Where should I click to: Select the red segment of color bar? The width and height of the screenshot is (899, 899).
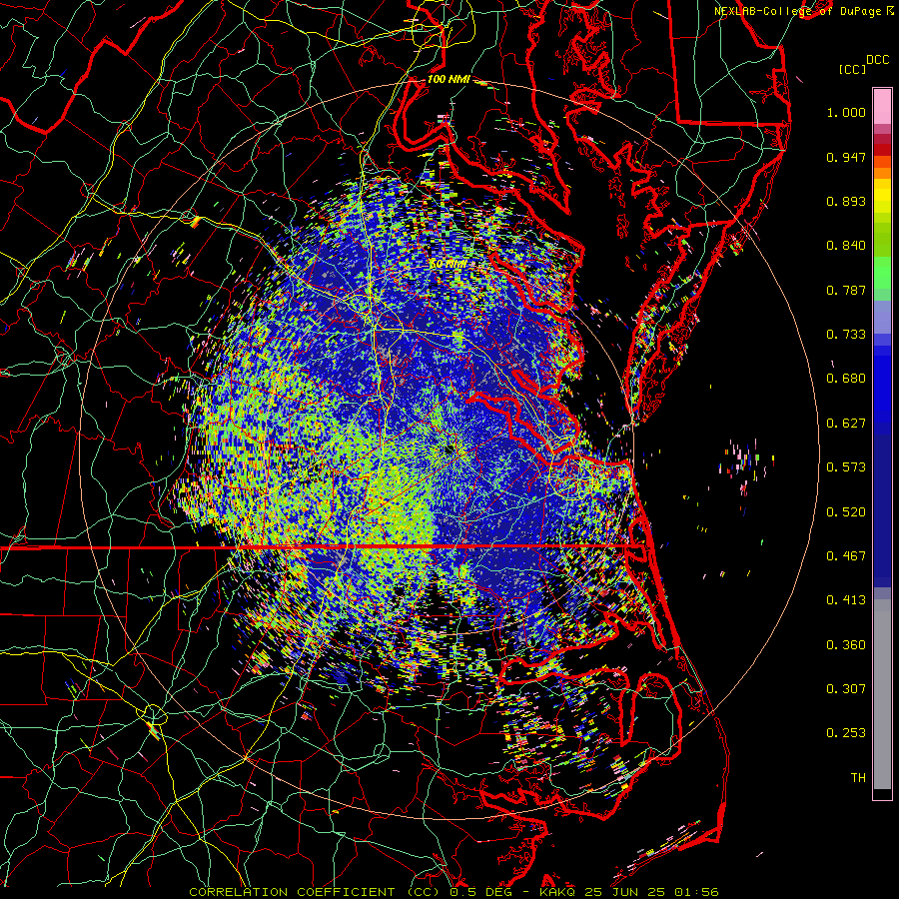[882, 149]
